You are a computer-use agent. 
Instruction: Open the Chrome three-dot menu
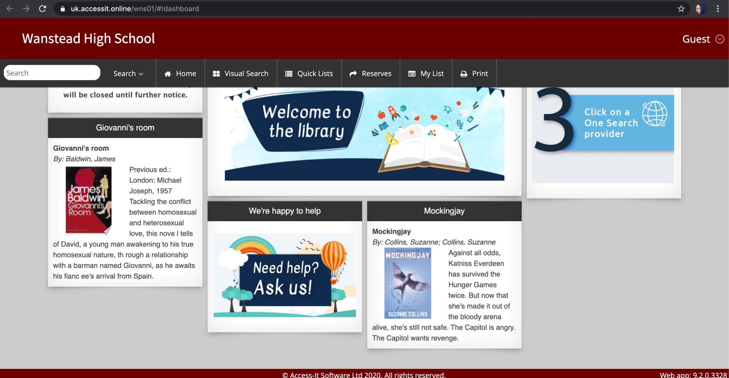click(718, 8)
